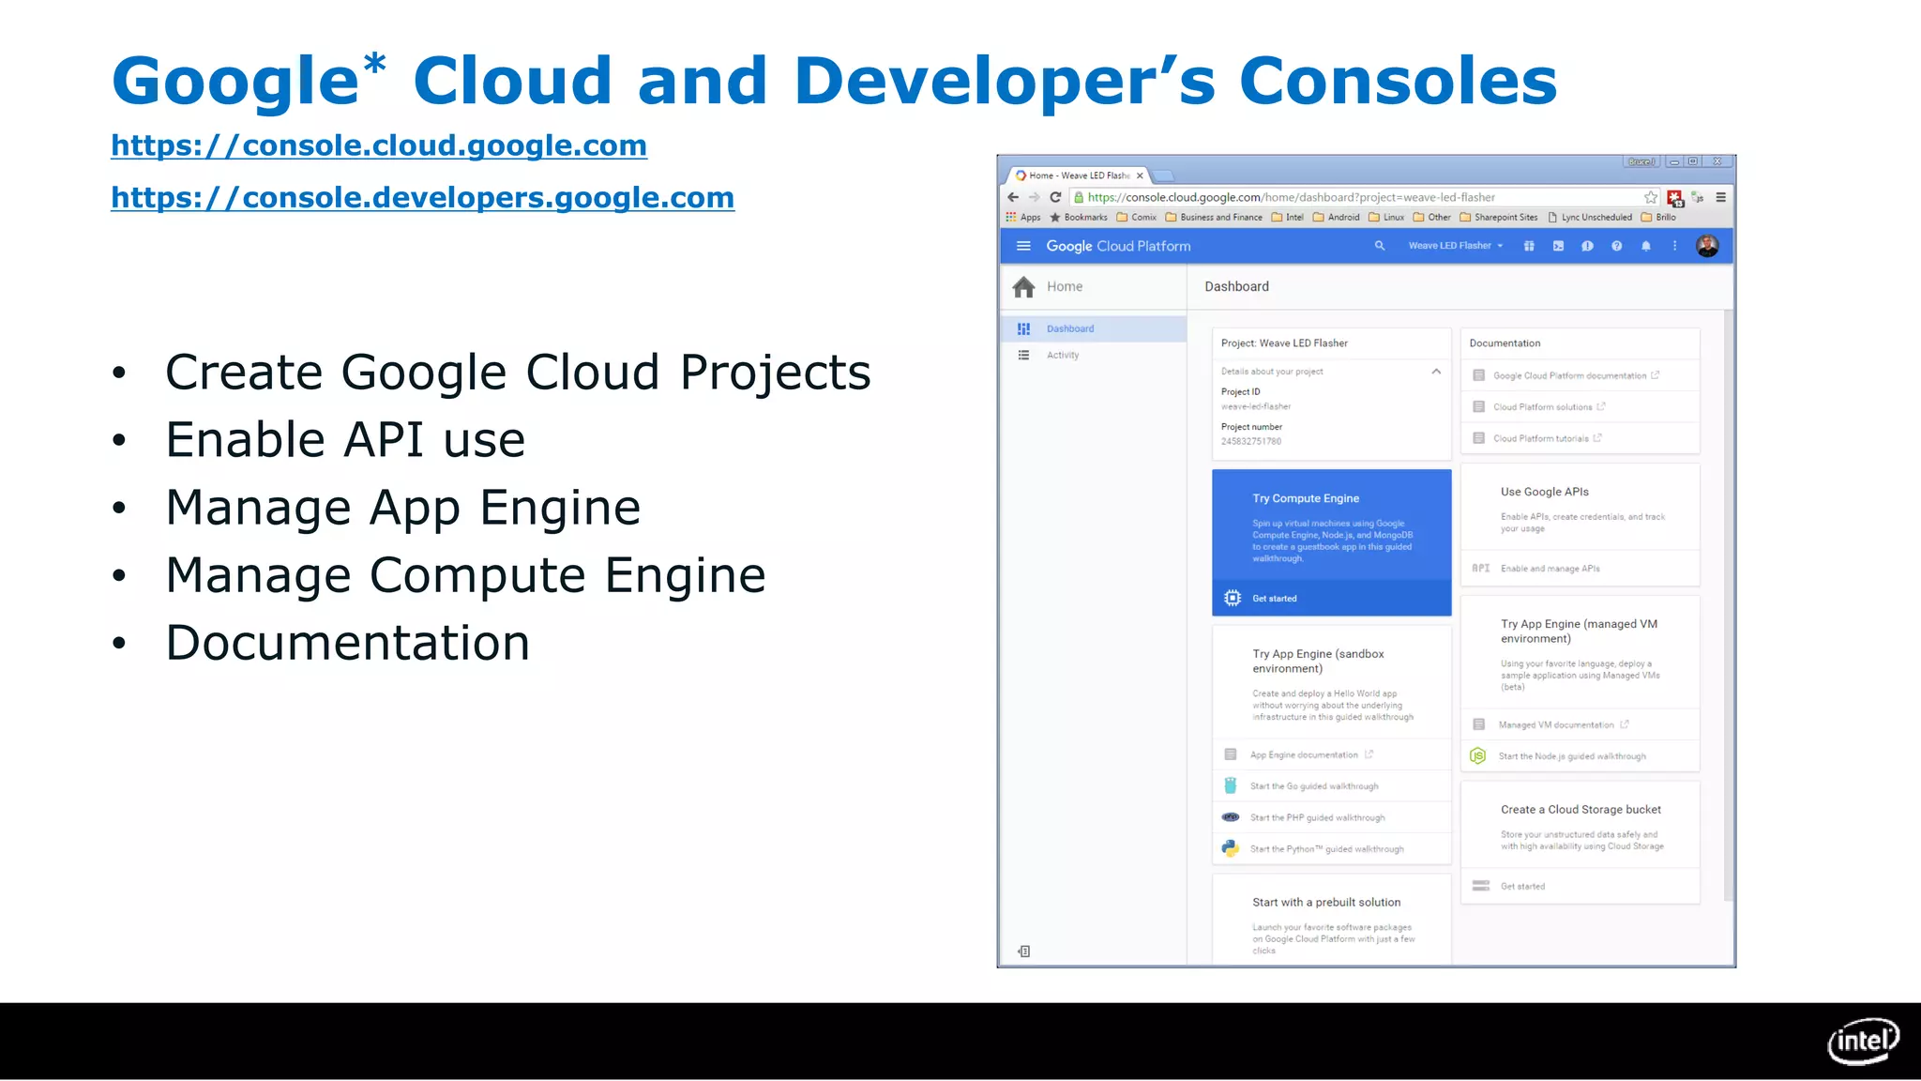Open the Chrome hamburger menu
This screenshot has width=1921, height=1081.
tap(1721, 197)
